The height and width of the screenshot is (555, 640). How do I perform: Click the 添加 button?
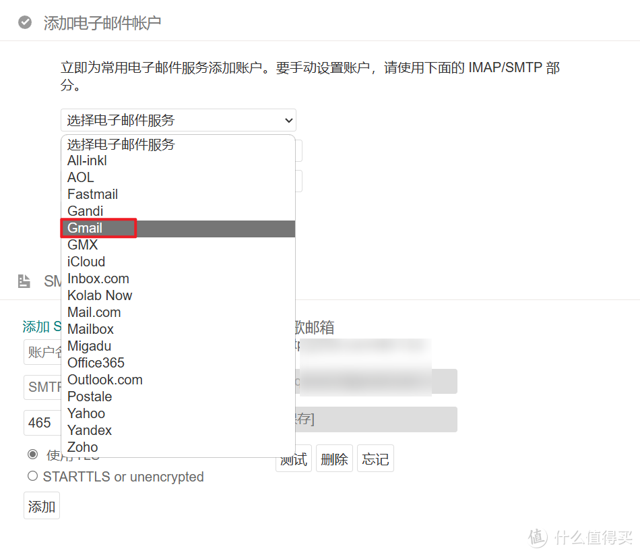(x=42, y=506)
